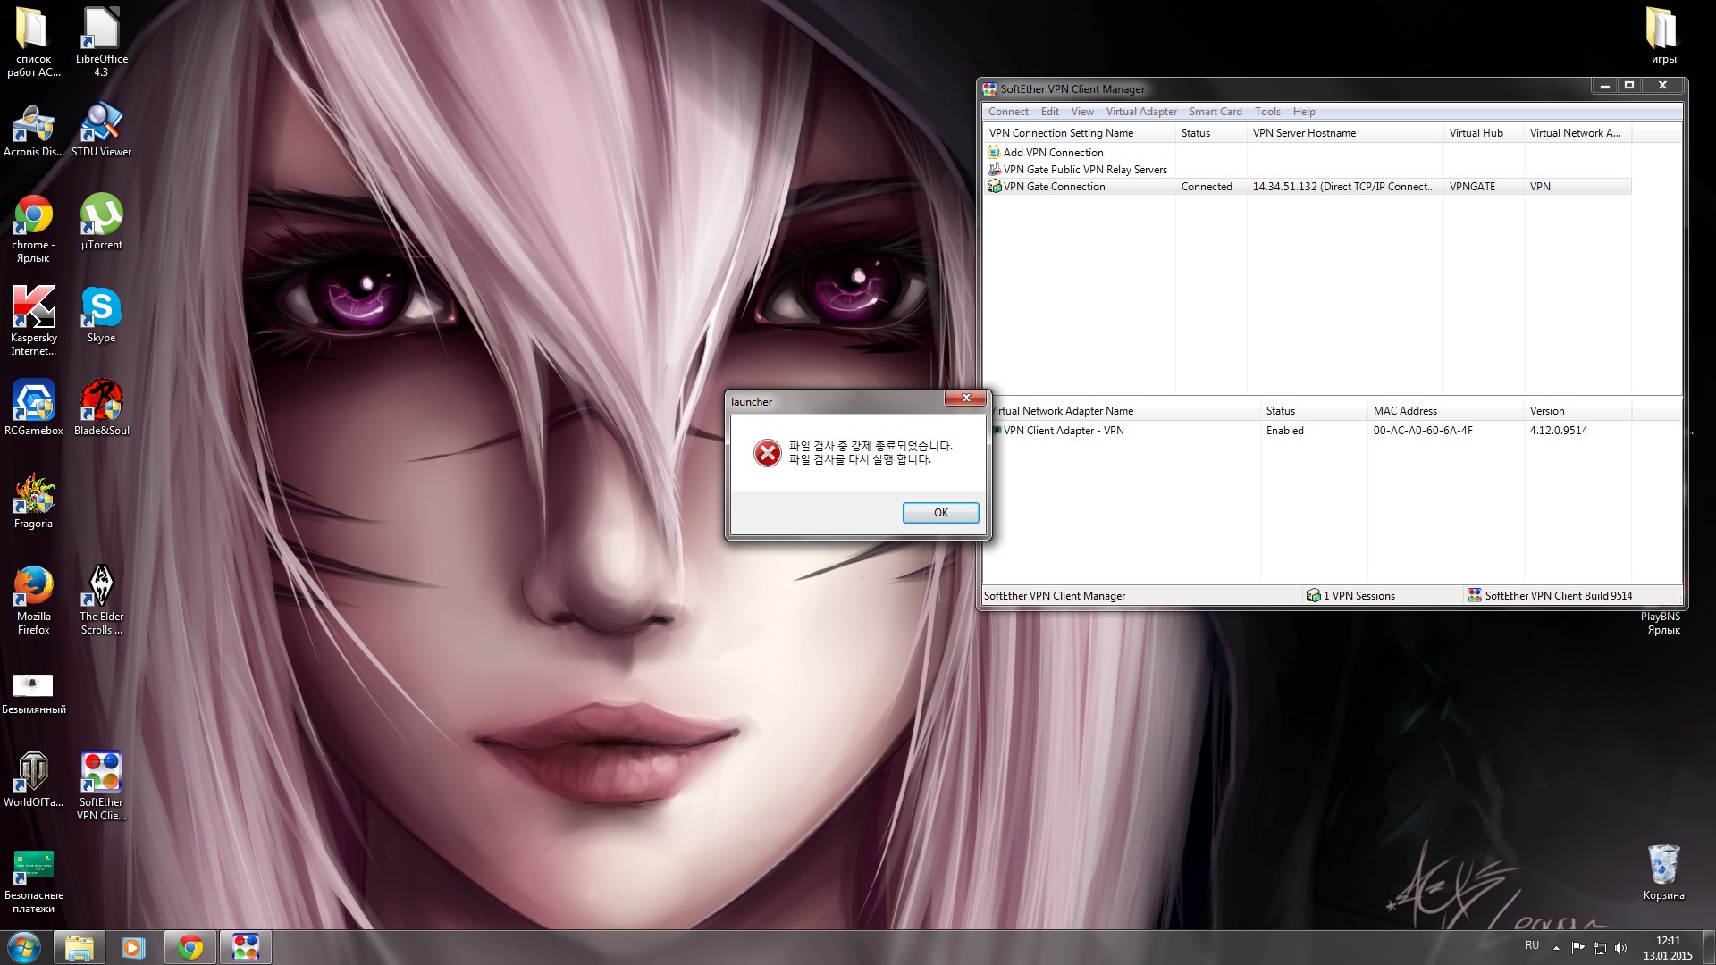Image resolution: width=1716 pixels, height=965 pixels.
Task: Click OK in the launcher error dialog
Action: click(x=940, y=512)
